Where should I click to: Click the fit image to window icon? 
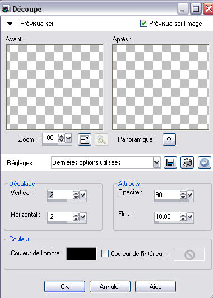point(85,139)
